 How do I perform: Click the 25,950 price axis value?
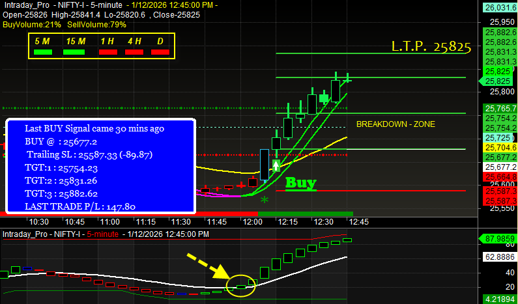502,22
